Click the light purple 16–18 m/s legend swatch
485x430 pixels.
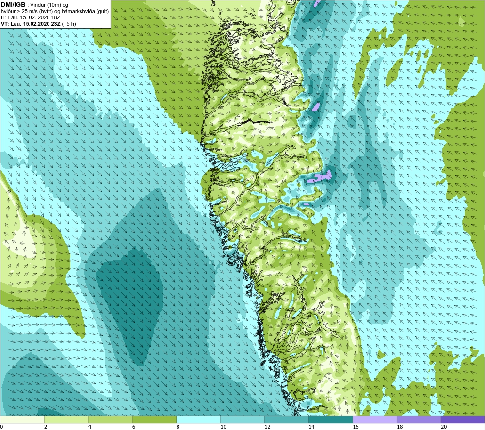(375, 420)
